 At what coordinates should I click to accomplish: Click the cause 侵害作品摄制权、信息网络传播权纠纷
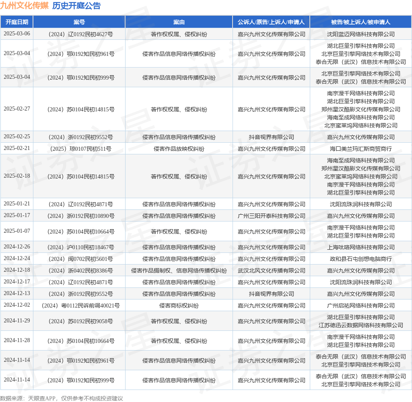tap(179, 271)
